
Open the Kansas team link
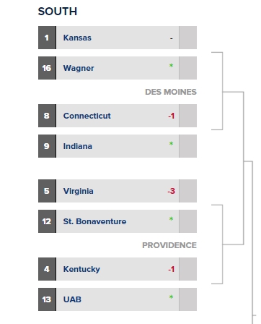pos(77,38)
